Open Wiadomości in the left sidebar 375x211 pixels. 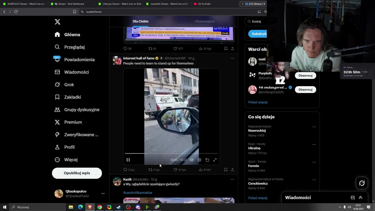(x=72, y=72)
